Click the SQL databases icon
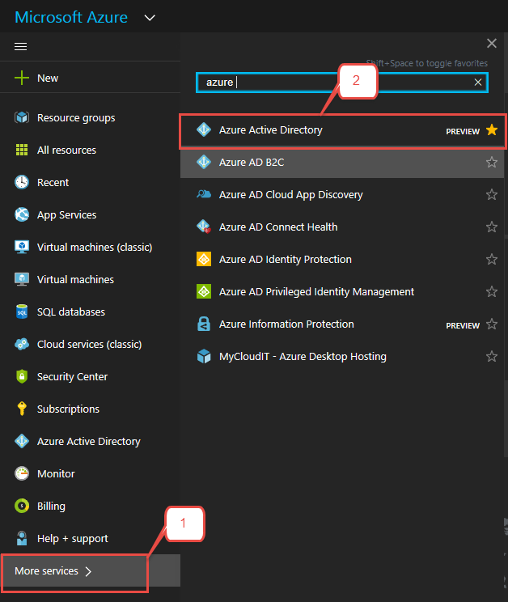The image size is (508, 602). pyautogui.click(x=22, y=312)
